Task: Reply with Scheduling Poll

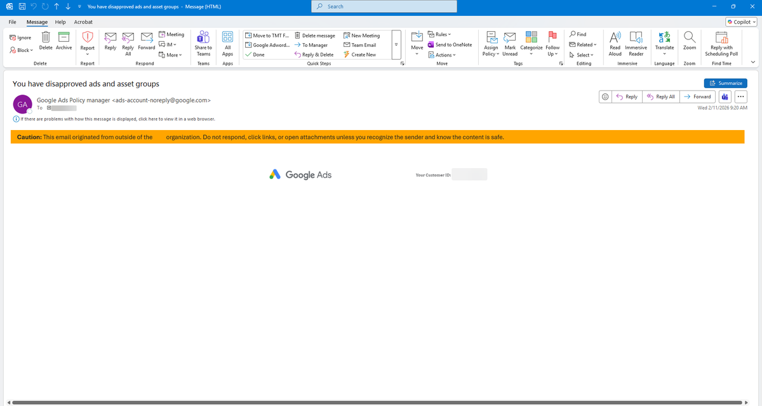Action: 721,44
